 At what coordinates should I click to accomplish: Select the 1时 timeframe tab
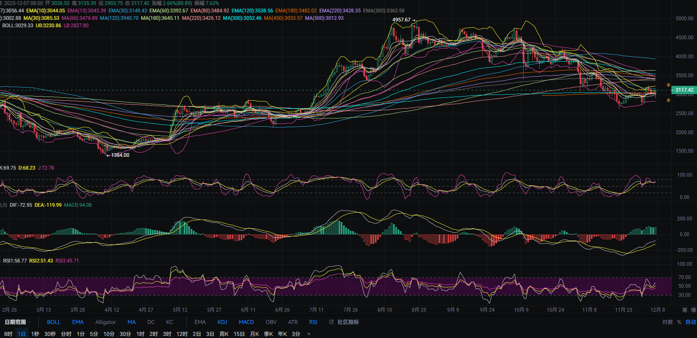pos(140,334)
